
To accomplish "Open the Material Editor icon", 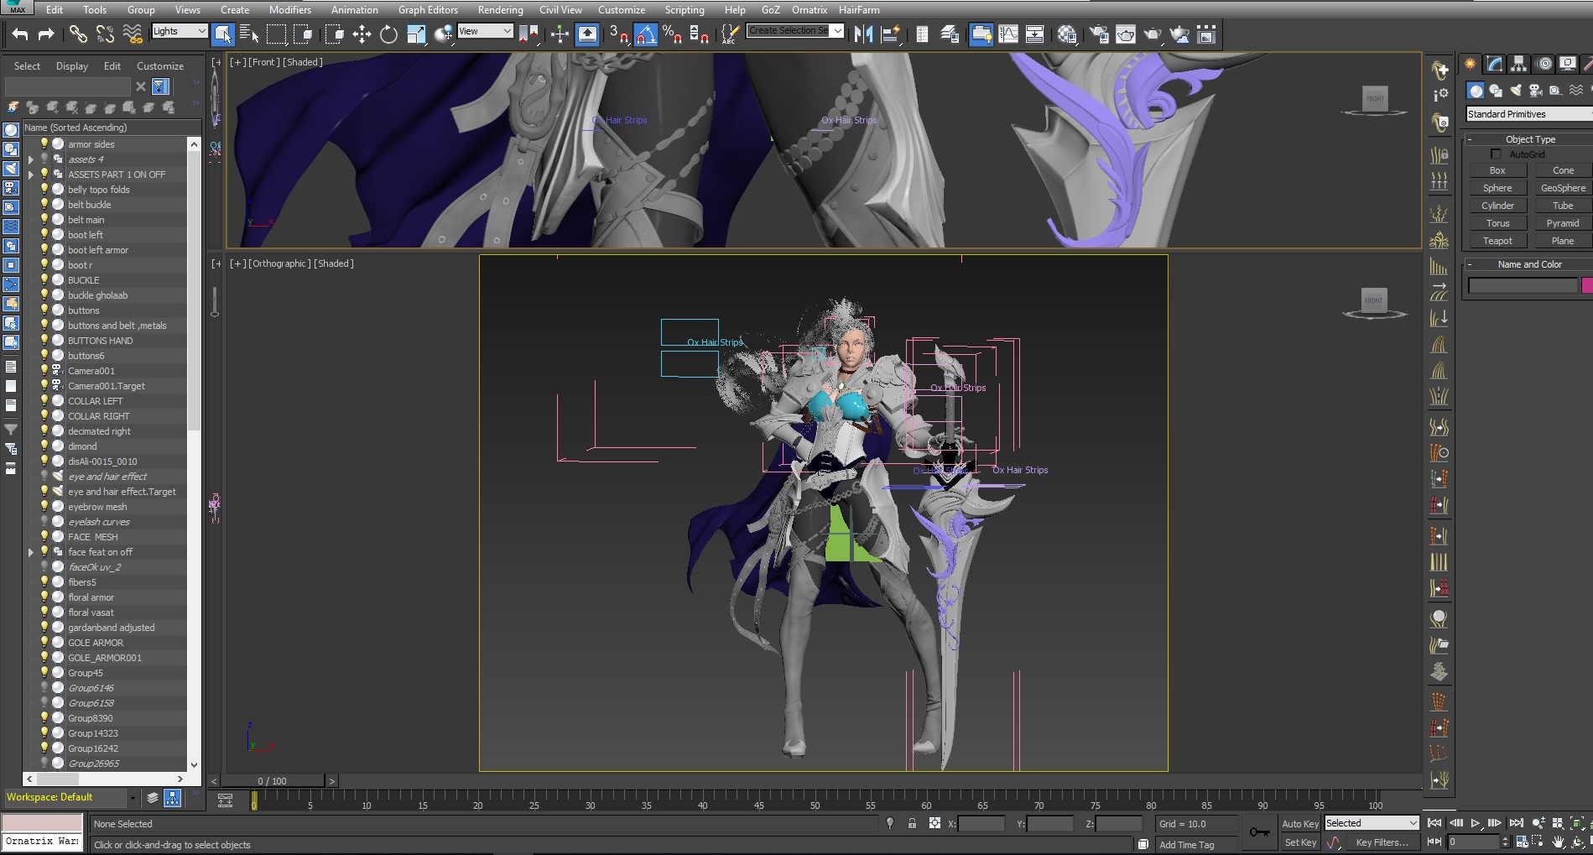I will click(1067, 34).
